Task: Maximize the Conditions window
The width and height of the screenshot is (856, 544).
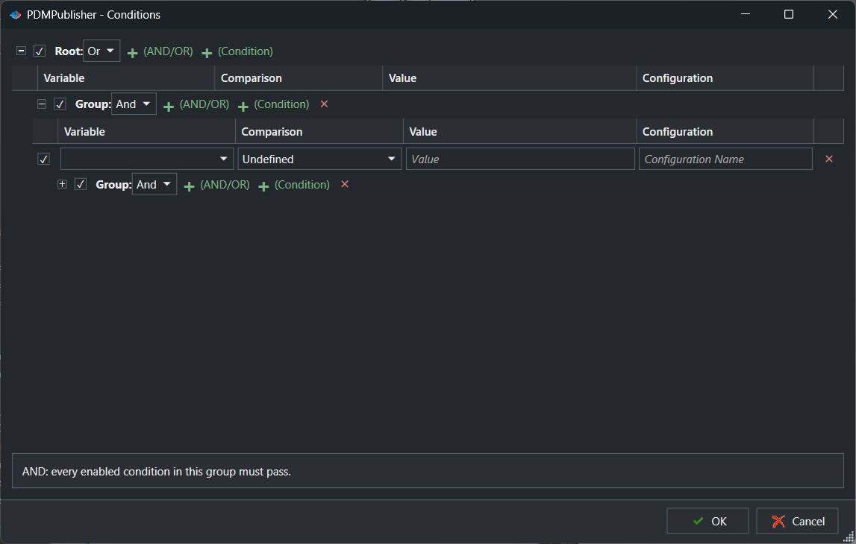Action: pos(789,14)
